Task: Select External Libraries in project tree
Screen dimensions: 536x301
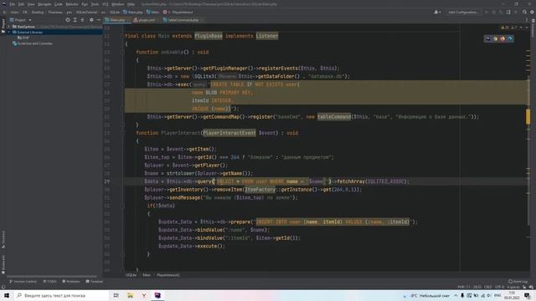Action: (30, 32)
